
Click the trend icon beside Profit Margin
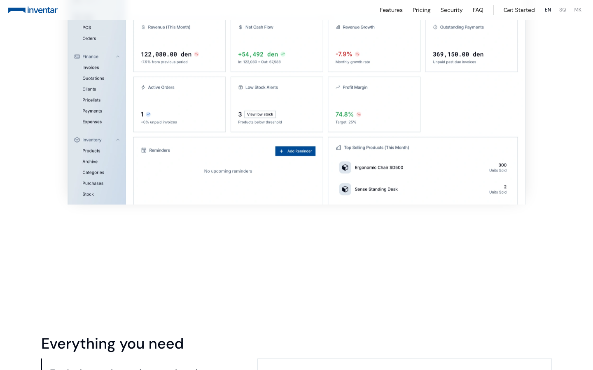coord(338,88)
